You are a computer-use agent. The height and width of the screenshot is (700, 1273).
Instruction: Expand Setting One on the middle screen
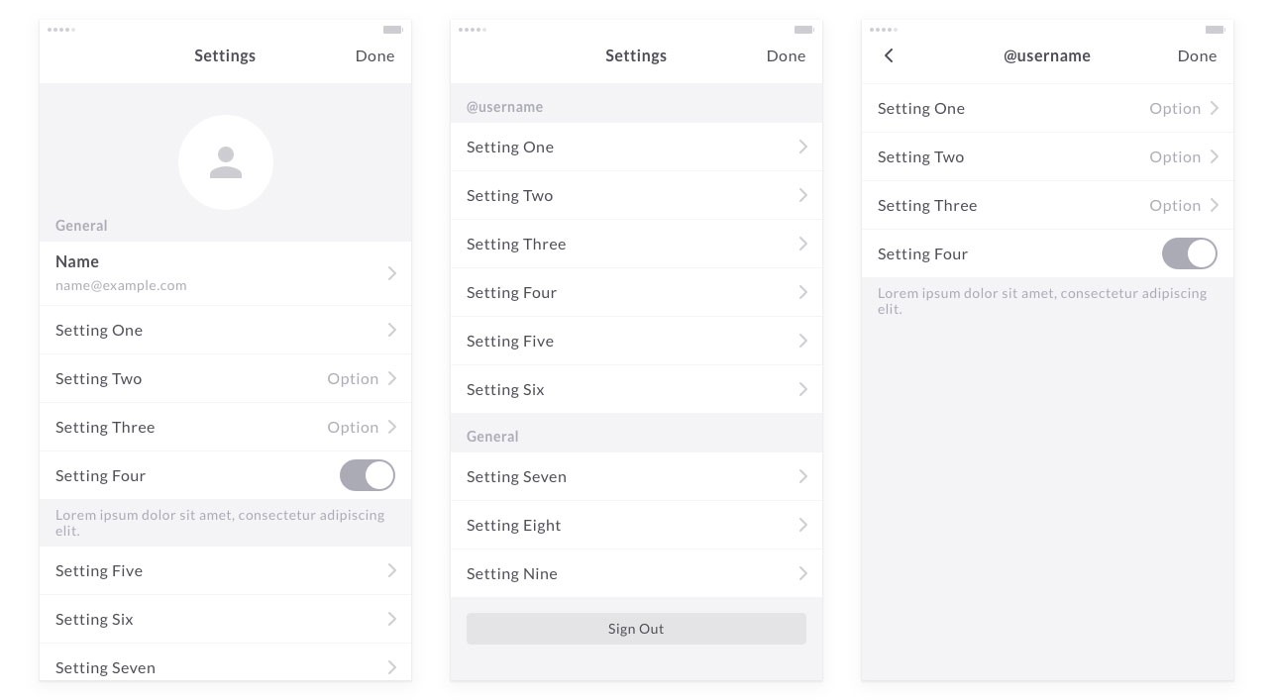tap(636, 147)
